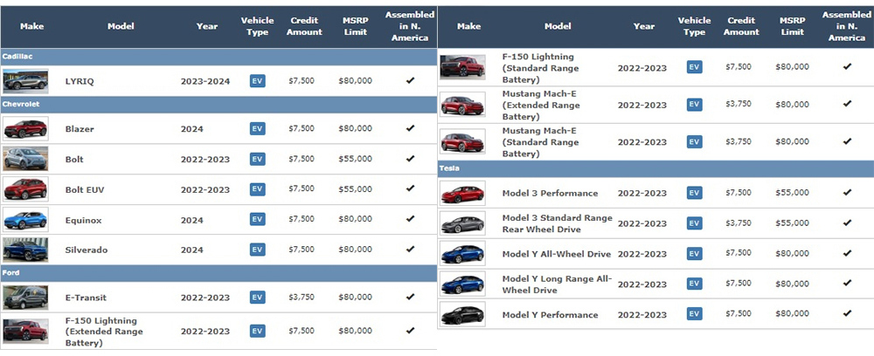Click the EV badge for the Blazer

coord(257,128)
